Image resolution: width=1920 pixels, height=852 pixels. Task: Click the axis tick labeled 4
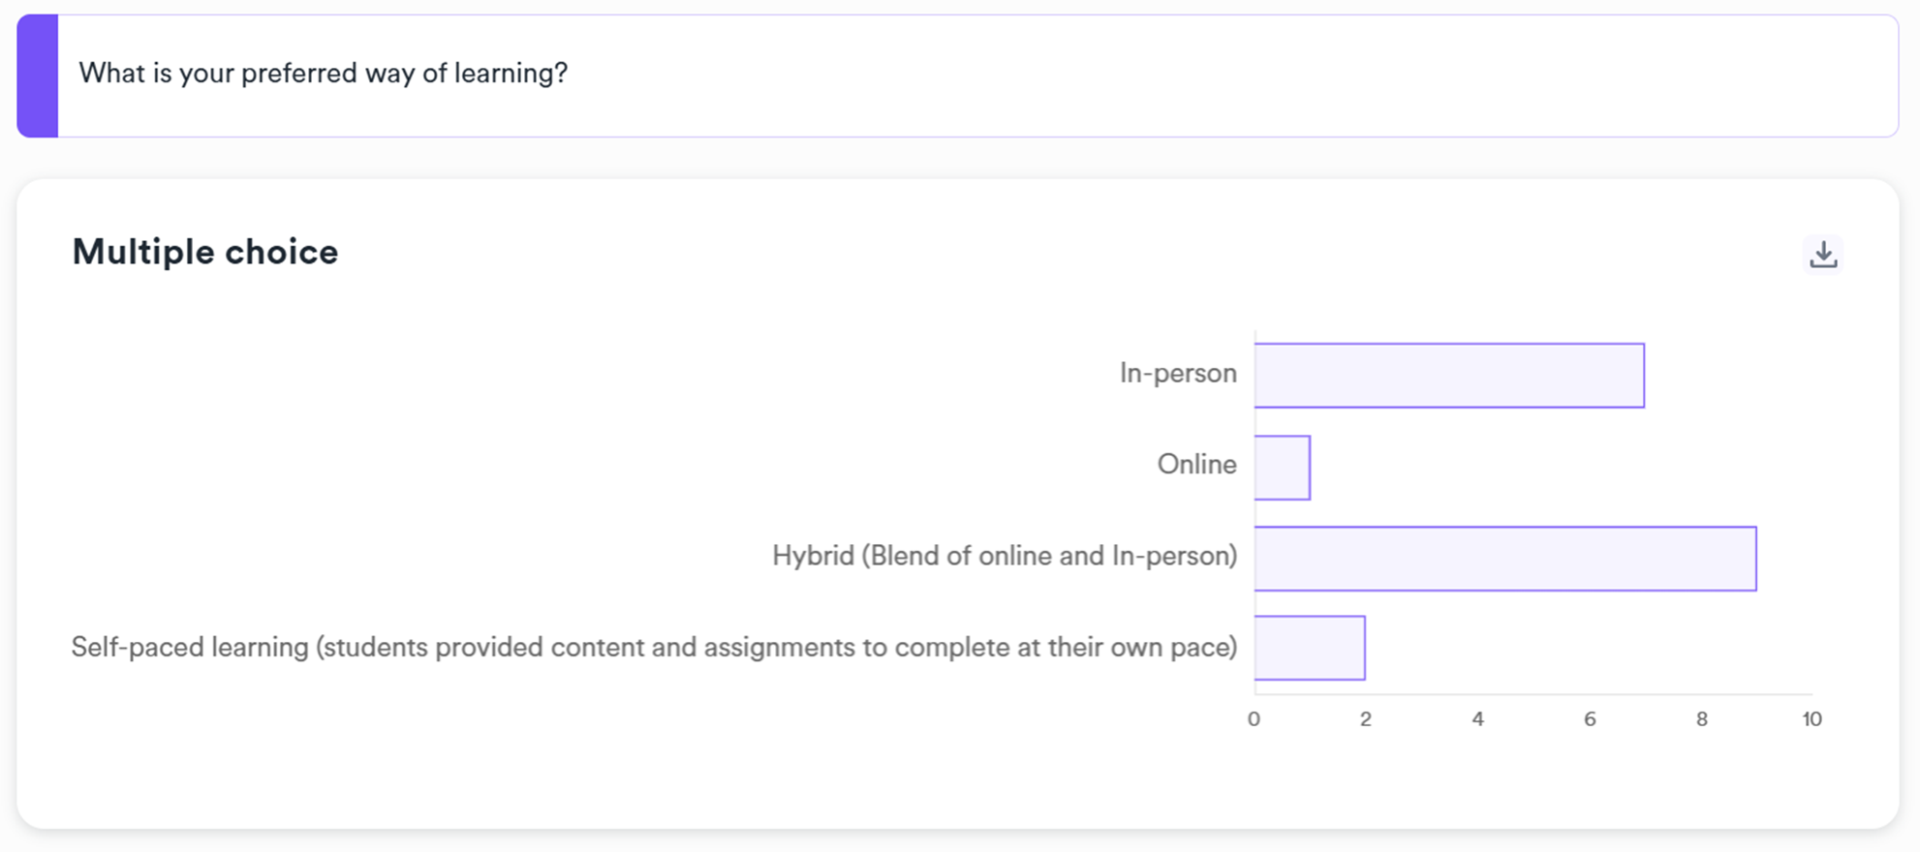[x=1477, y=719]
